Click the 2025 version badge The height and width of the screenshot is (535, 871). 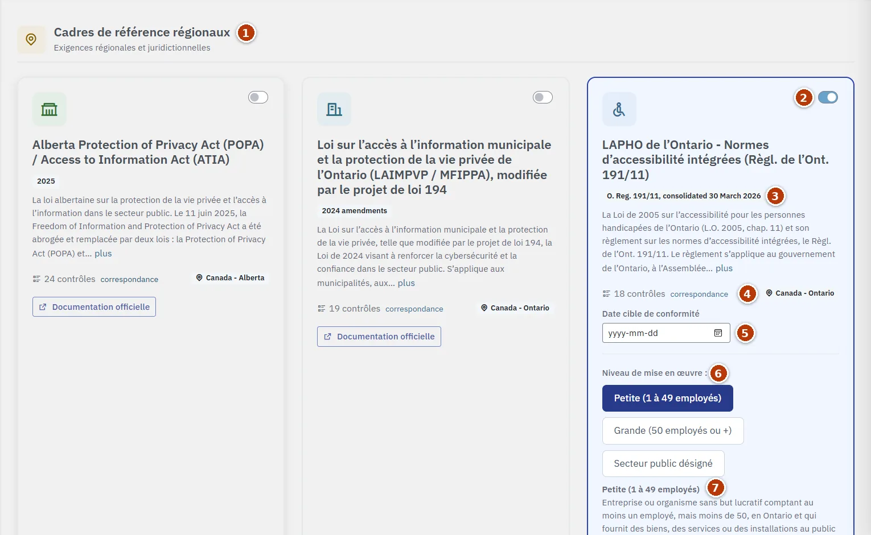pos(46,181)
